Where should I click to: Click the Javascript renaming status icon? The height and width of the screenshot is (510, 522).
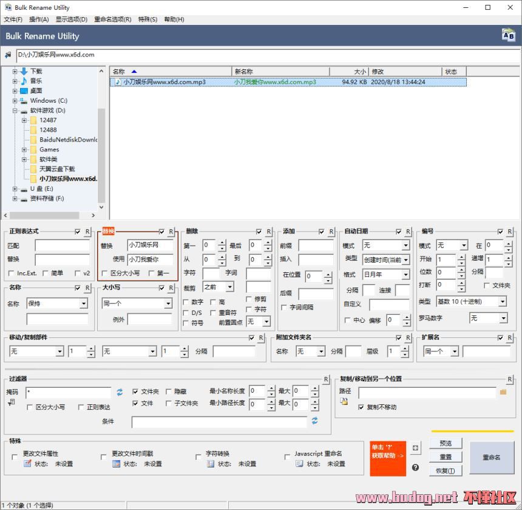(x=299, y=463)
